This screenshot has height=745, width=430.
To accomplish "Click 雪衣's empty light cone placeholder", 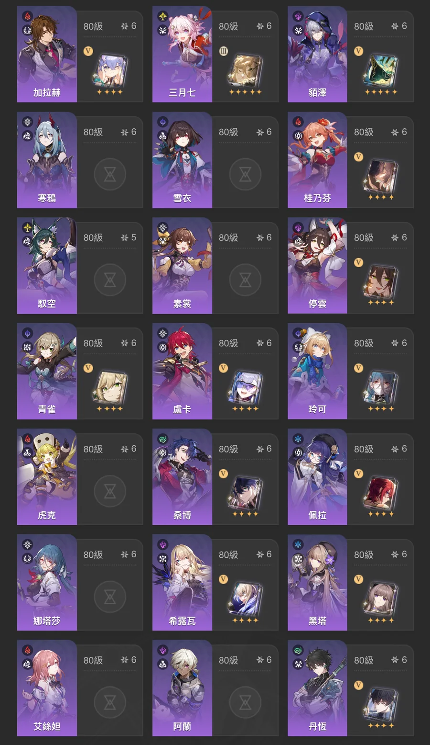I will pyautogui.click(x=245, y=174).
